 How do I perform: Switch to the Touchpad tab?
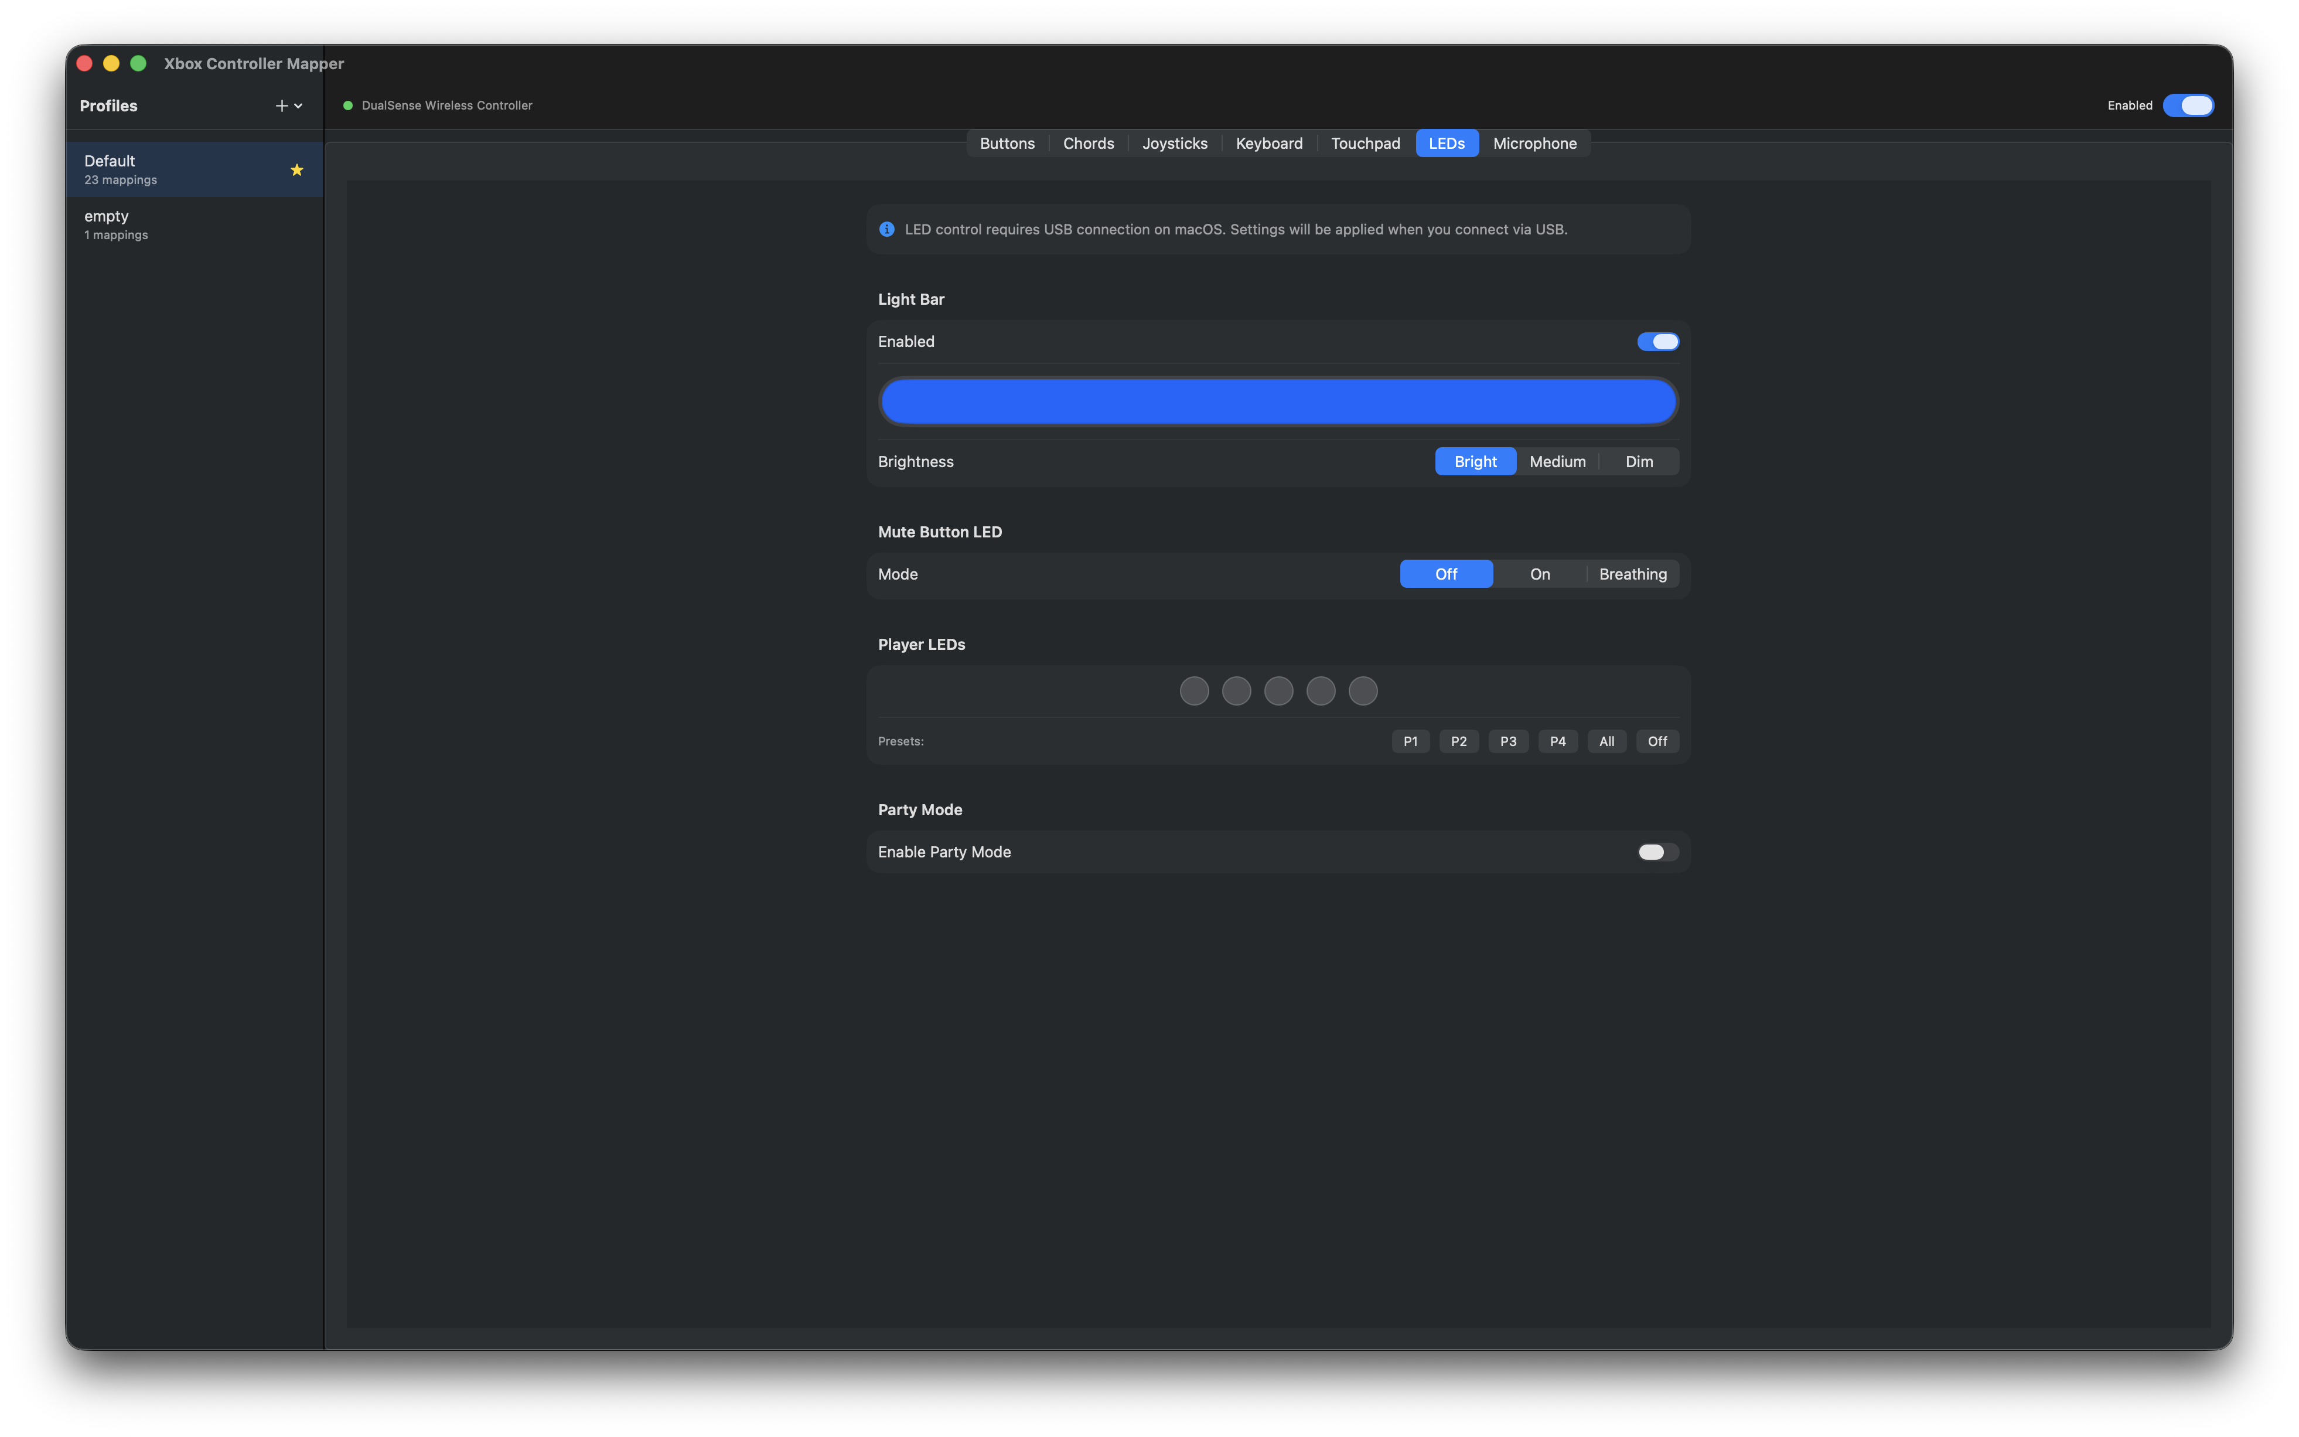click(x=1365, y=142)
